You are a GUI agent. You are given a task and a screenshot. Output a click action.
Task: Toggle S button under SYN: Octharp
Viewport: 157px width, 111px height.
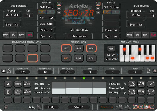coord(115,12)
